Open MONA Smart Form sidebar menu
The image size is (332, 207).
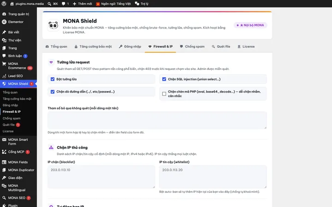coord(18,142)
